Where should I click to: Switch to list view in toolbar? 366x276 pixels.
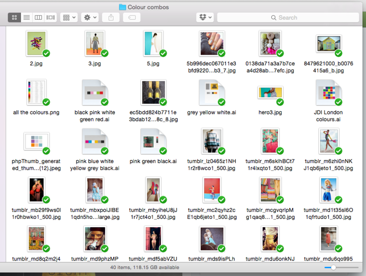pyautogui.click(x=27, y=17)
